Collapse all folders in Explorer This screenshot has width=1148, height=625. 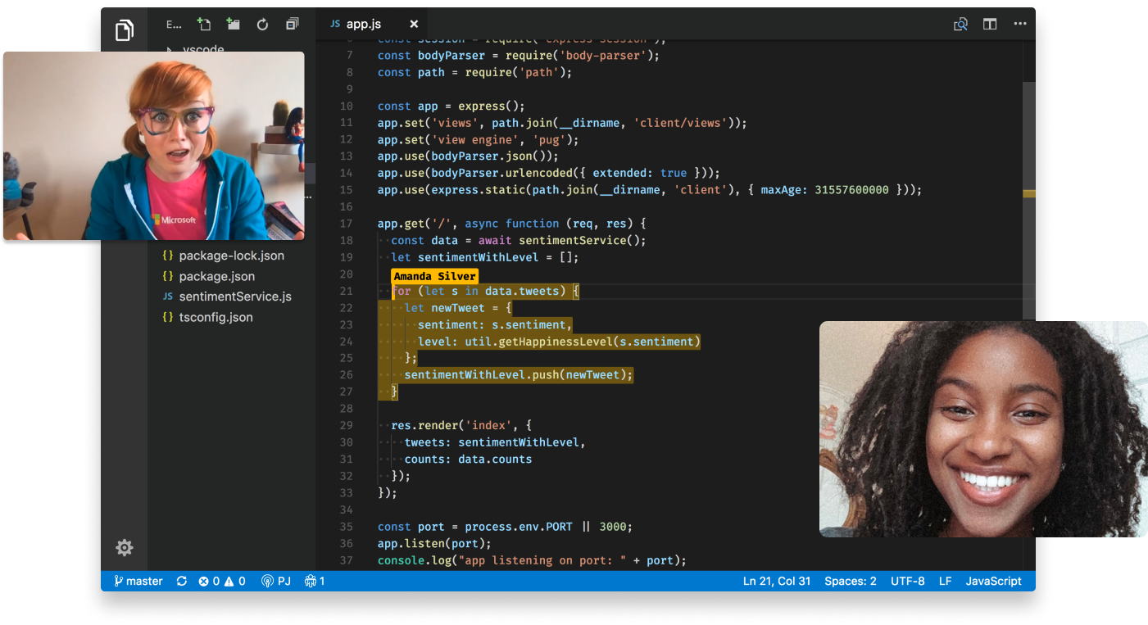click(x=292, y=25)
